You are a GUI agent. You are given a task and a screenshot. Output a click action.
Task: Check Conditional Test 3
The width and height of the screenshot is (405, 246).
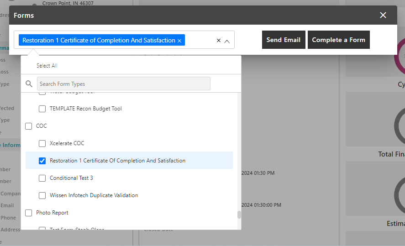pos(42,178)
